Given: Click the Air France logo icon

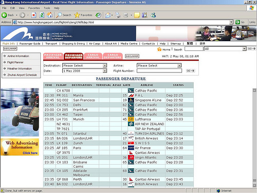Looking at the screenshot, I should point(131,148).
